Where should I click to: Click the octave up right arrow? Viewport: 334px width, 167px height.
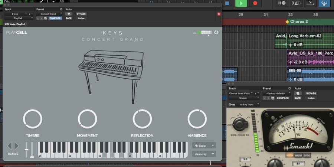pos(16,146)
